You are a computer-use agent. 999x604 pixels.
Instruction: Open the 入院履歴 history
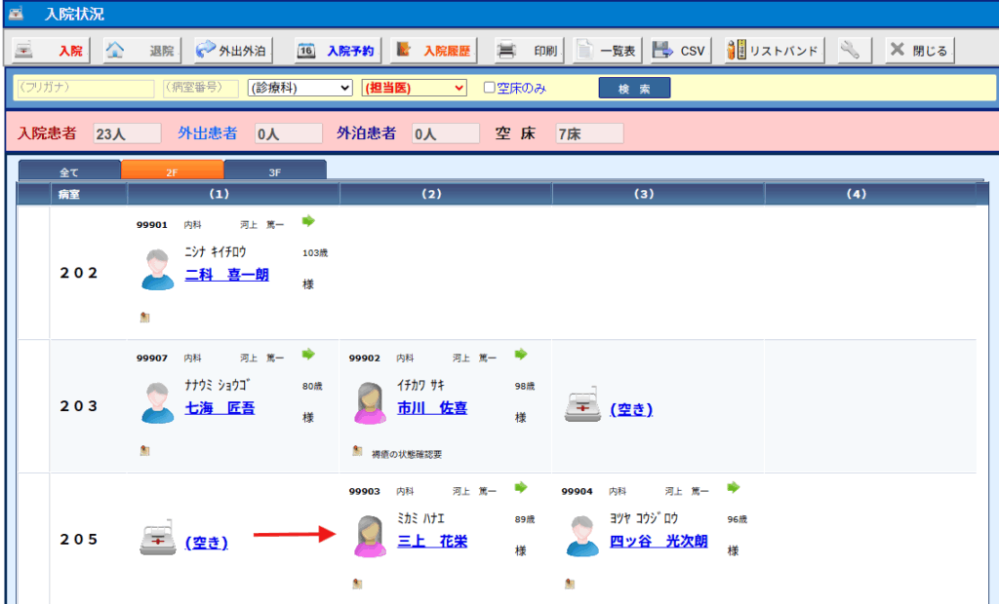click(x=434, y=50)
